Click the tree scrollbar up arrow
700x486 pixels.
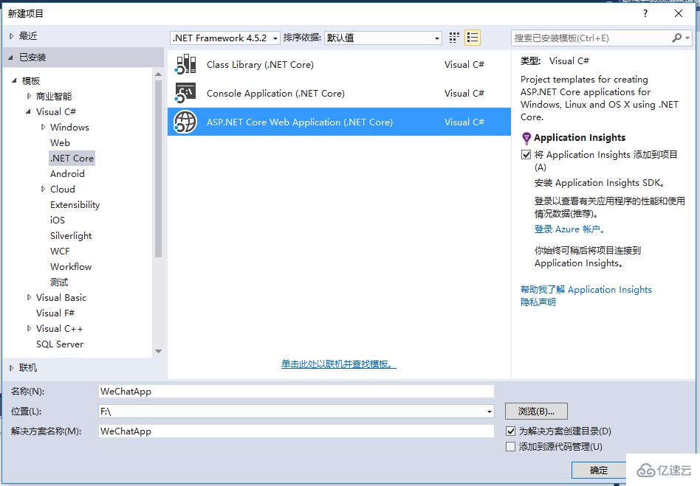[x=158, y=74]
